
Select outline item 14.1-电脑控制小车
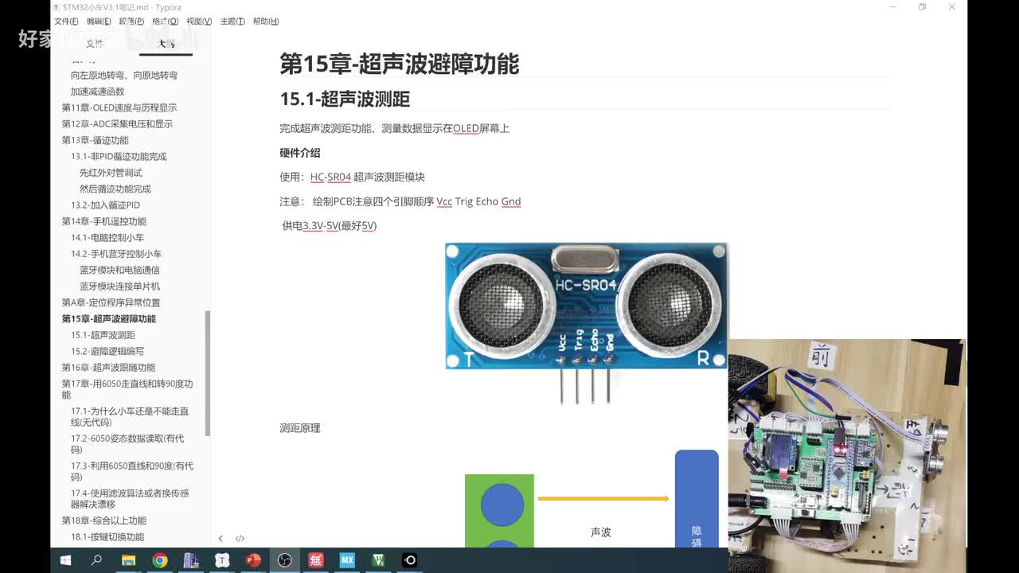pos(107,238)
